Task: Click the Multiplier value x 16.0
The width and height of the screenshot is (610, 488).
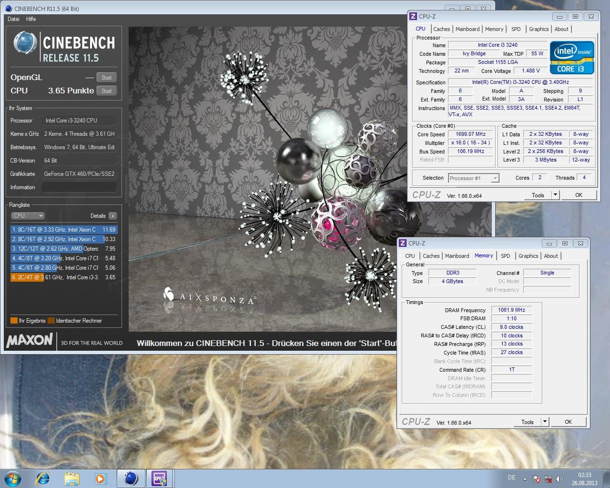Action: (x=470, y=143)
